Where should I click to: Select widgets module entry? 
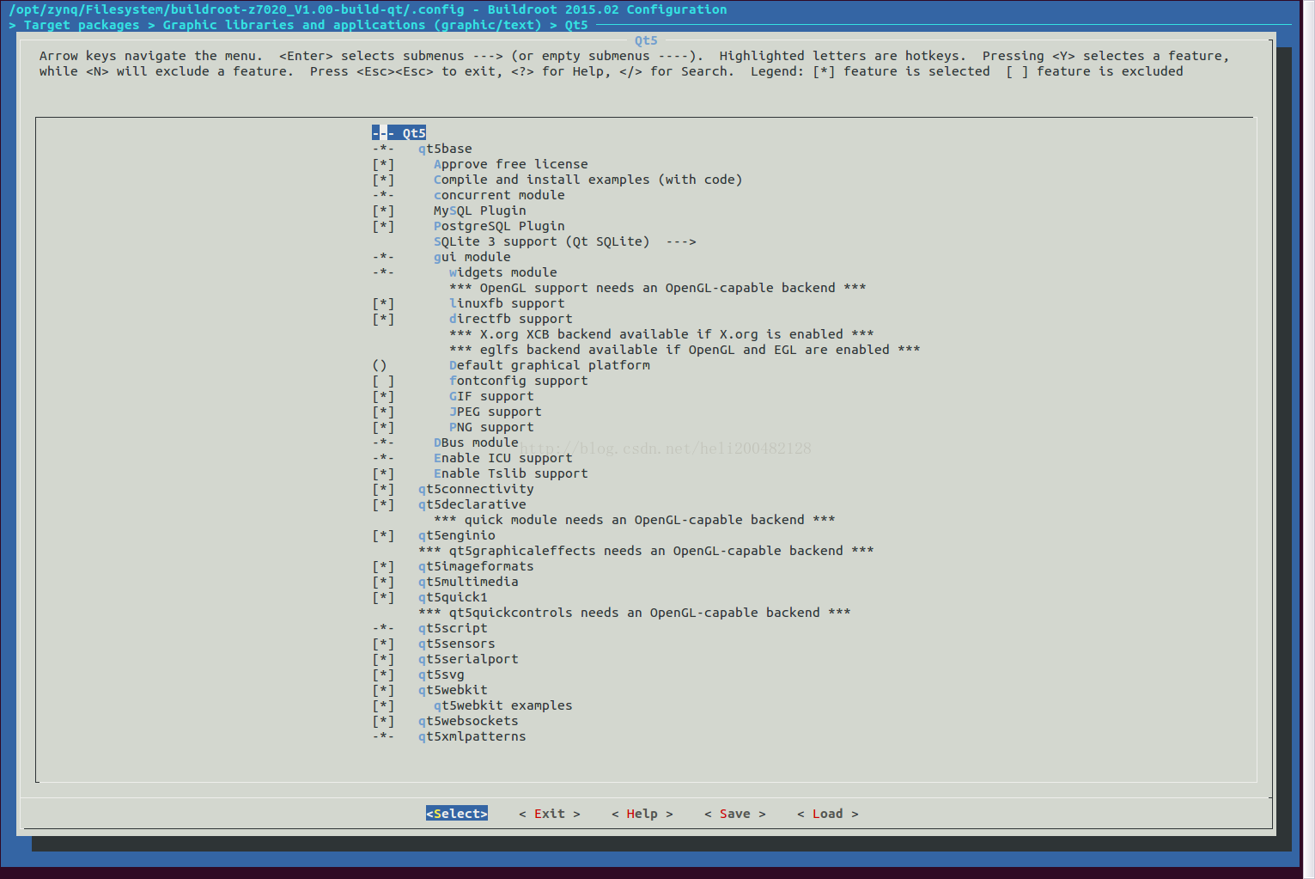click(502, 272)
